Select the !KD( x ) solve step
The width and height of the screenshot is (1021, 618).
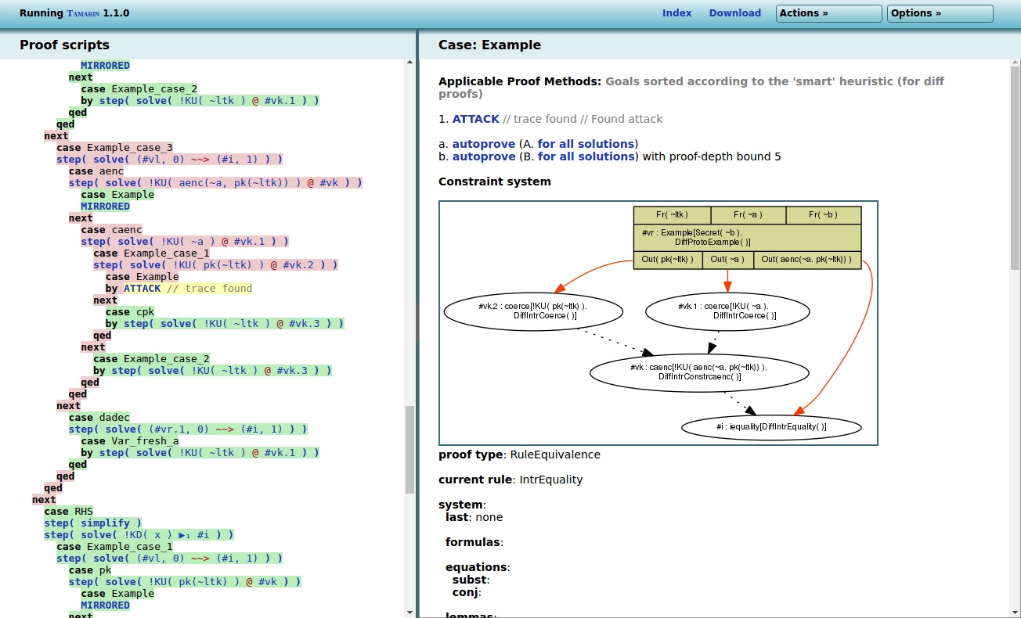pos(139,535)
